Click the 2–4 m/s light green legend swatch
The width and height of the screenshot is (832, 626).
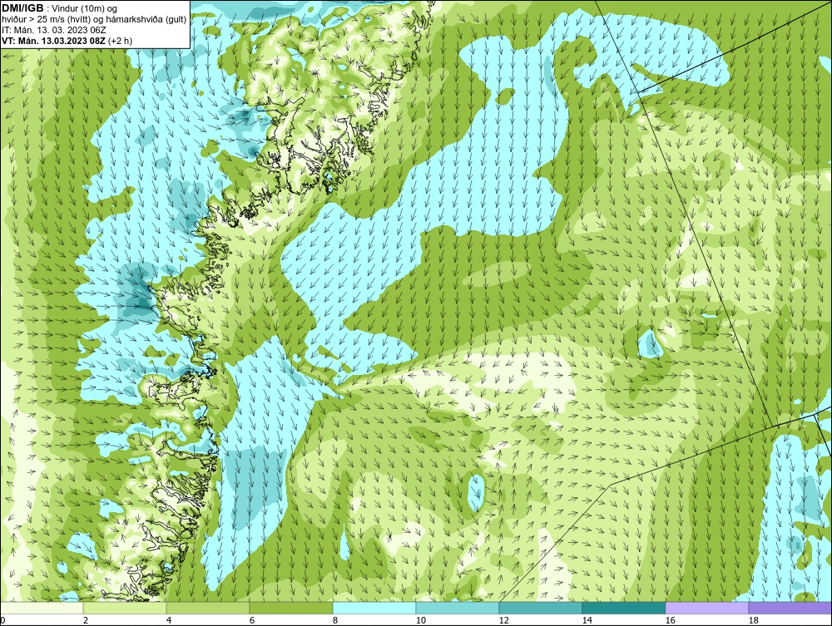[125, 608]
